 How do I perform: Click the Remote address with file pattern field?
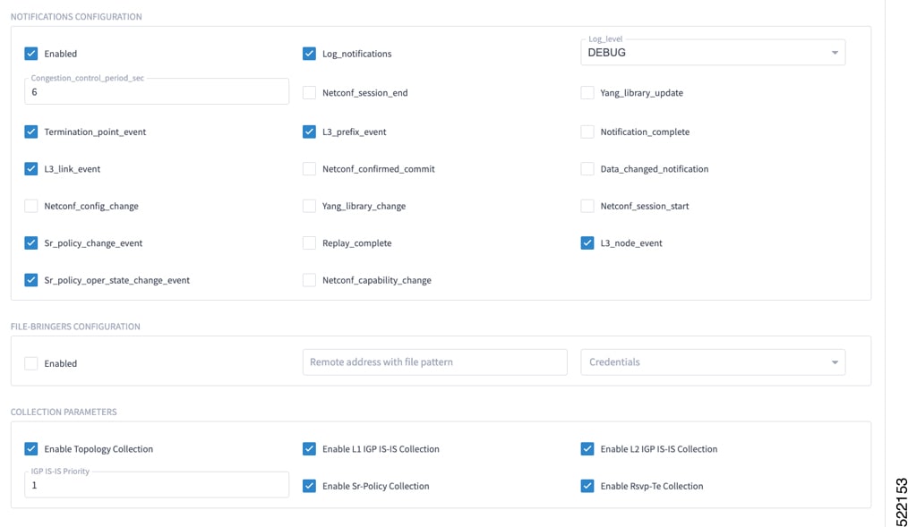tap(435, 362)
